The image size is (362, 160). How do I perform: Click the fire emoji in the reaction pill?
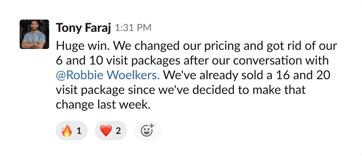67,131
